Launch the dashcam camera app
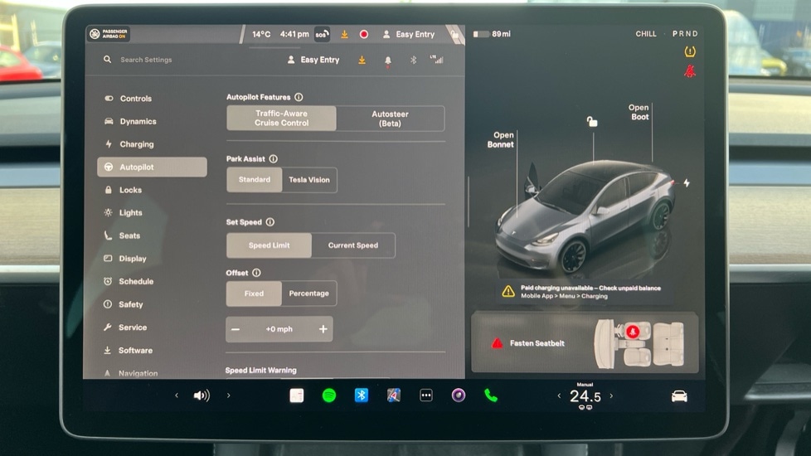811x456 pixels. click(459, 395)
